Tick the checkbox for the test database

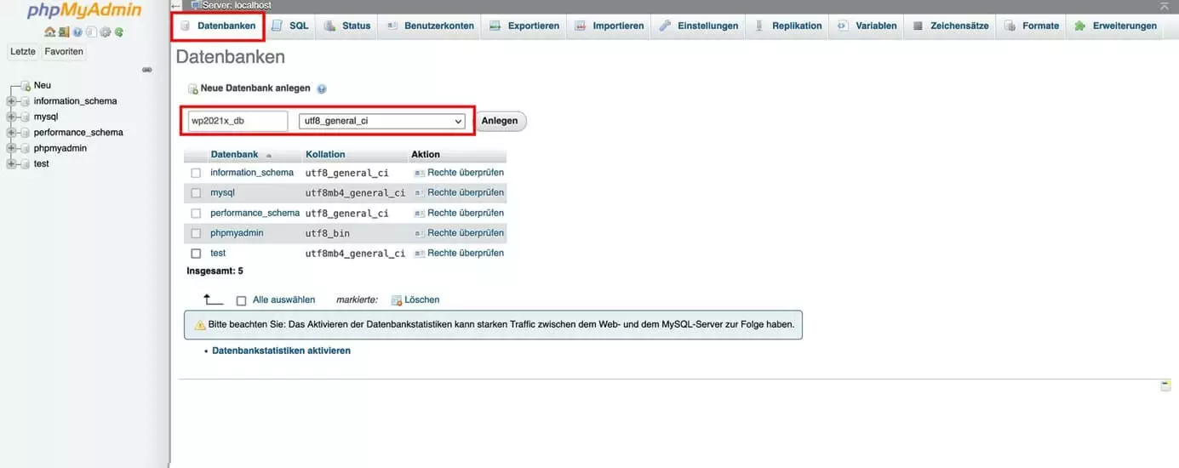tap(196, 254)
